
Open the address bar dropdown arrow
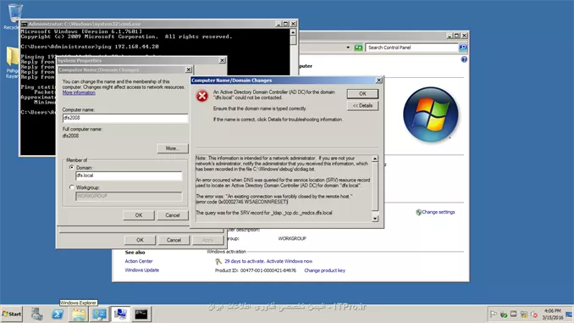[x=348, y=47]
